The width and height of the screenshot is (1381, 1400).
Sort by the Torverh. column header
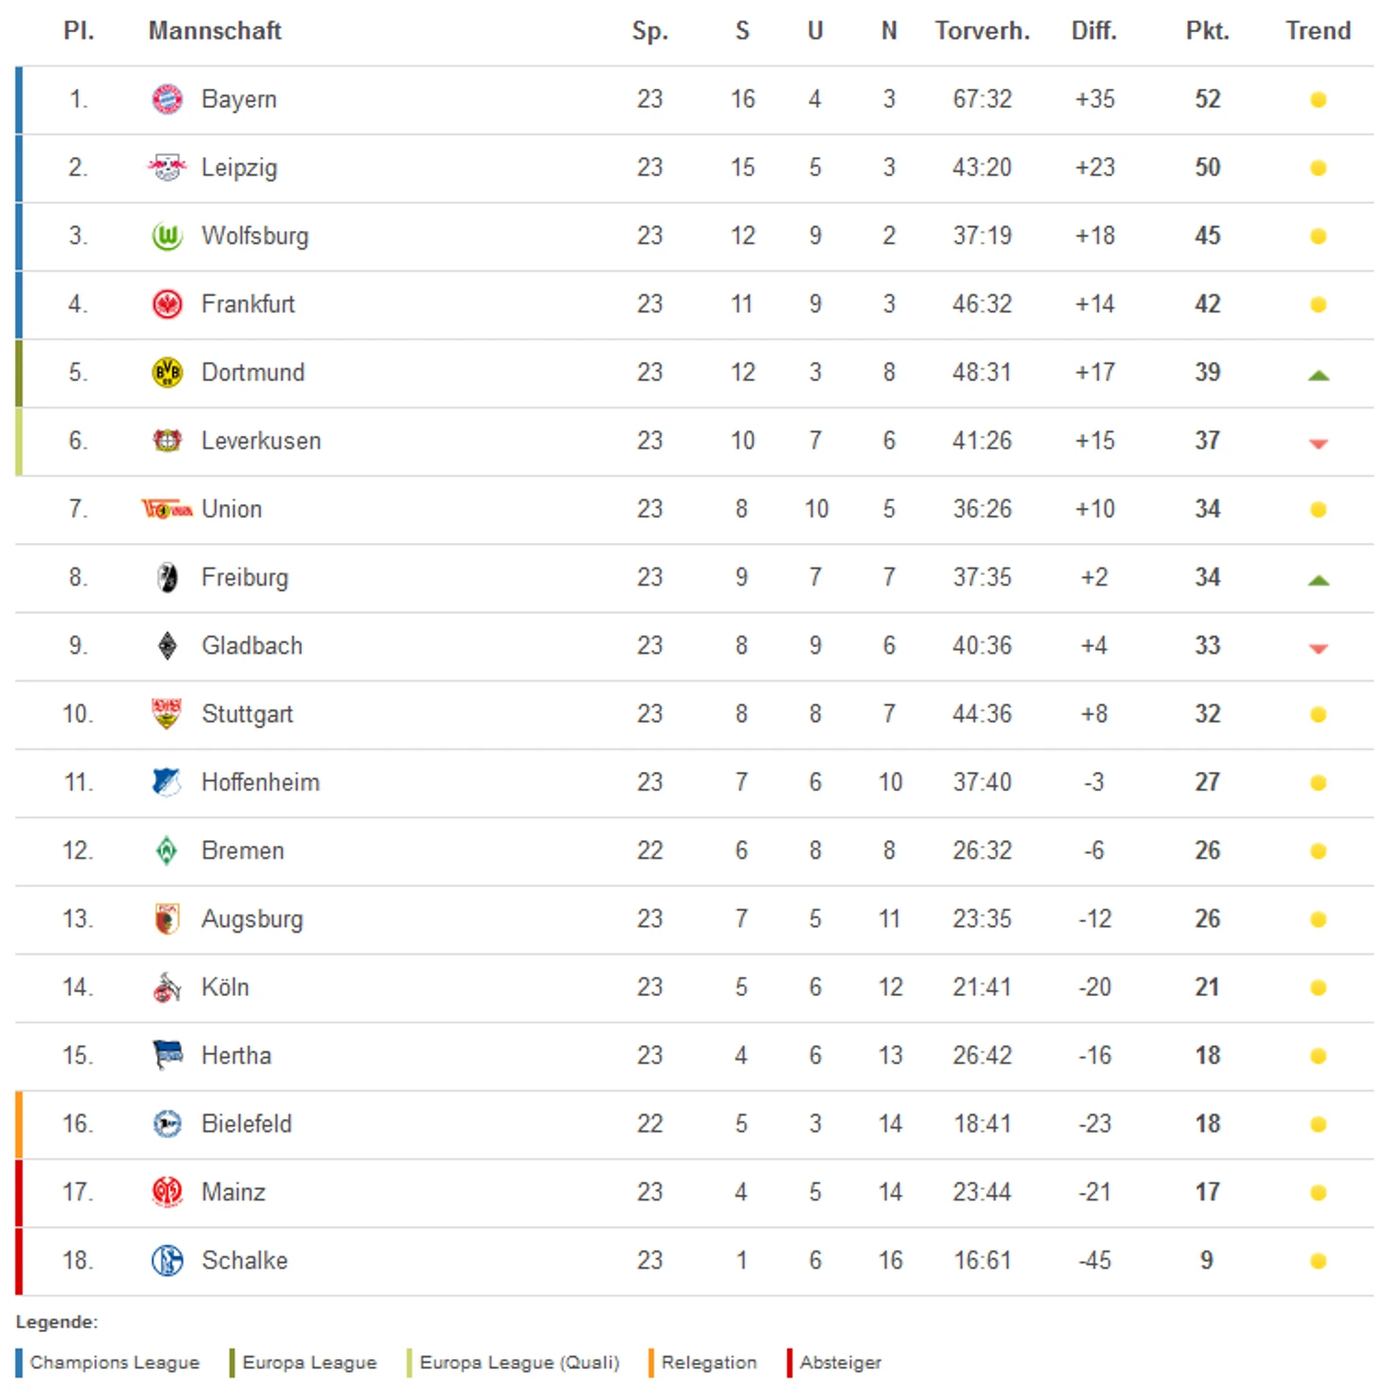pos(983,31)
